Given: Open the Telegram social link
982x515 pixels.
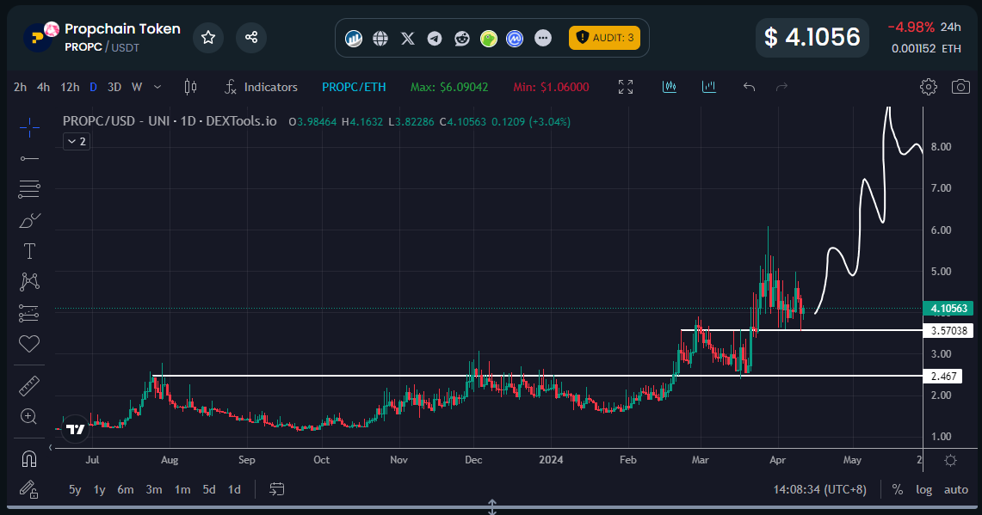Looking at the screenshot, I should click(435, 39).
